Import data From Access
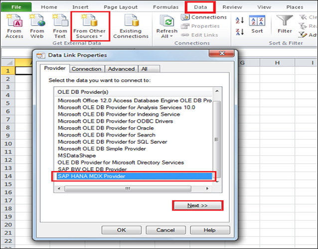This screenshot has height=249, width=318. pos(14,26)
